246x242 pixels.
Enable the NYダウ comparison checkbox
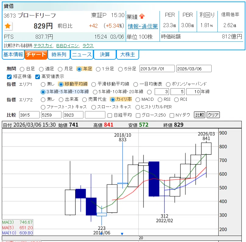point(172,116)
